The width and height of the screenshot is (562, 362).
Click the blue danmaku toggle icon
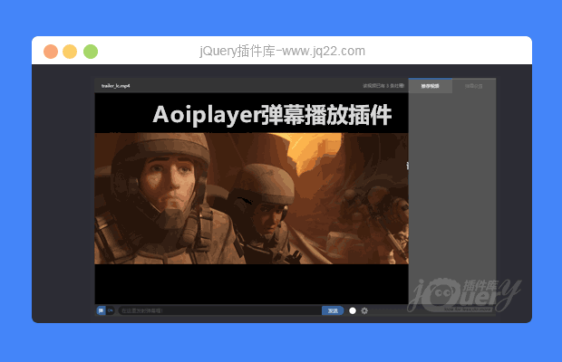[x=101, y=310]
